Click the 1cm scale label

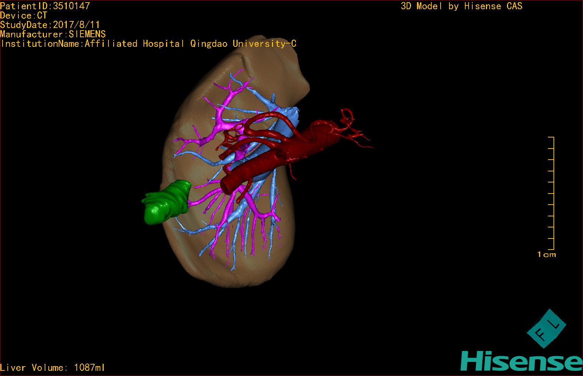(546, 254)
